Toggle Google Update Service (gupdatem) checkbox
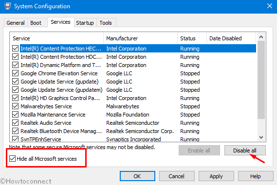Screen dimensions: 277x185 pos(16,90)
